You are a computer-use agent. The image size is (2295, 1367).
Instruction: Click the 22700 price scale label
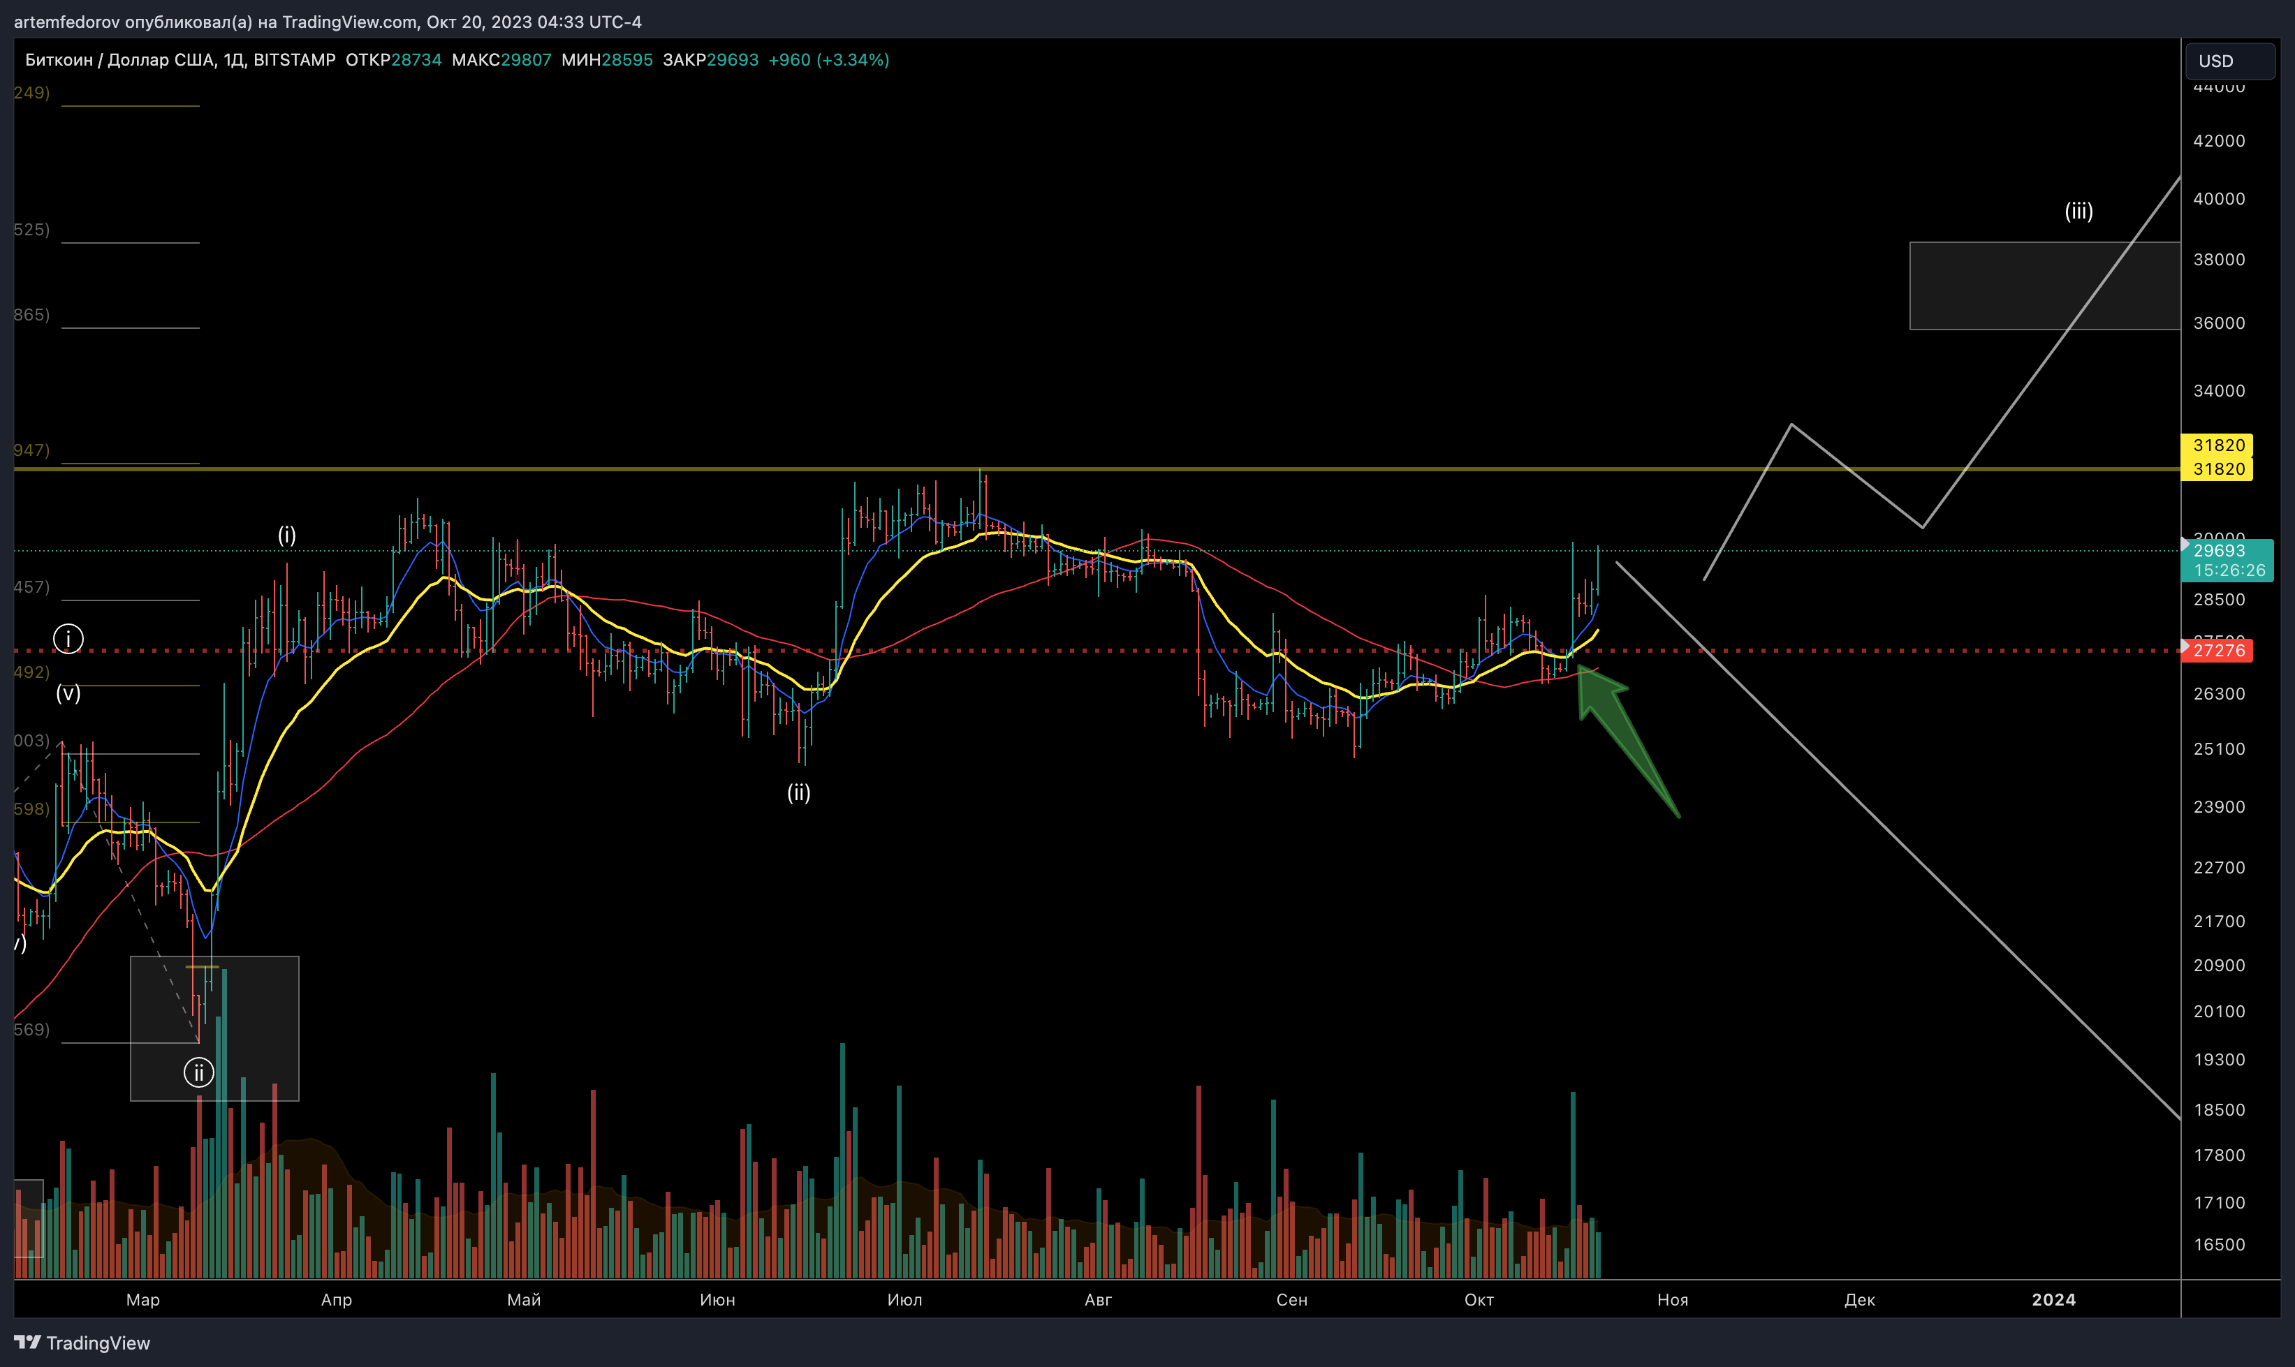[2220, 868]
